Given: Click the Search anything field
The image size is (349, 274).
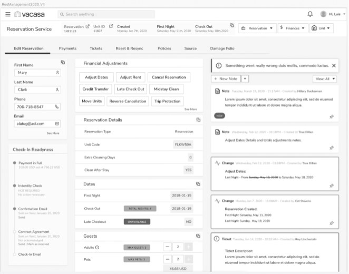Looking at the screenshot, I should click(x=106, y=14).
